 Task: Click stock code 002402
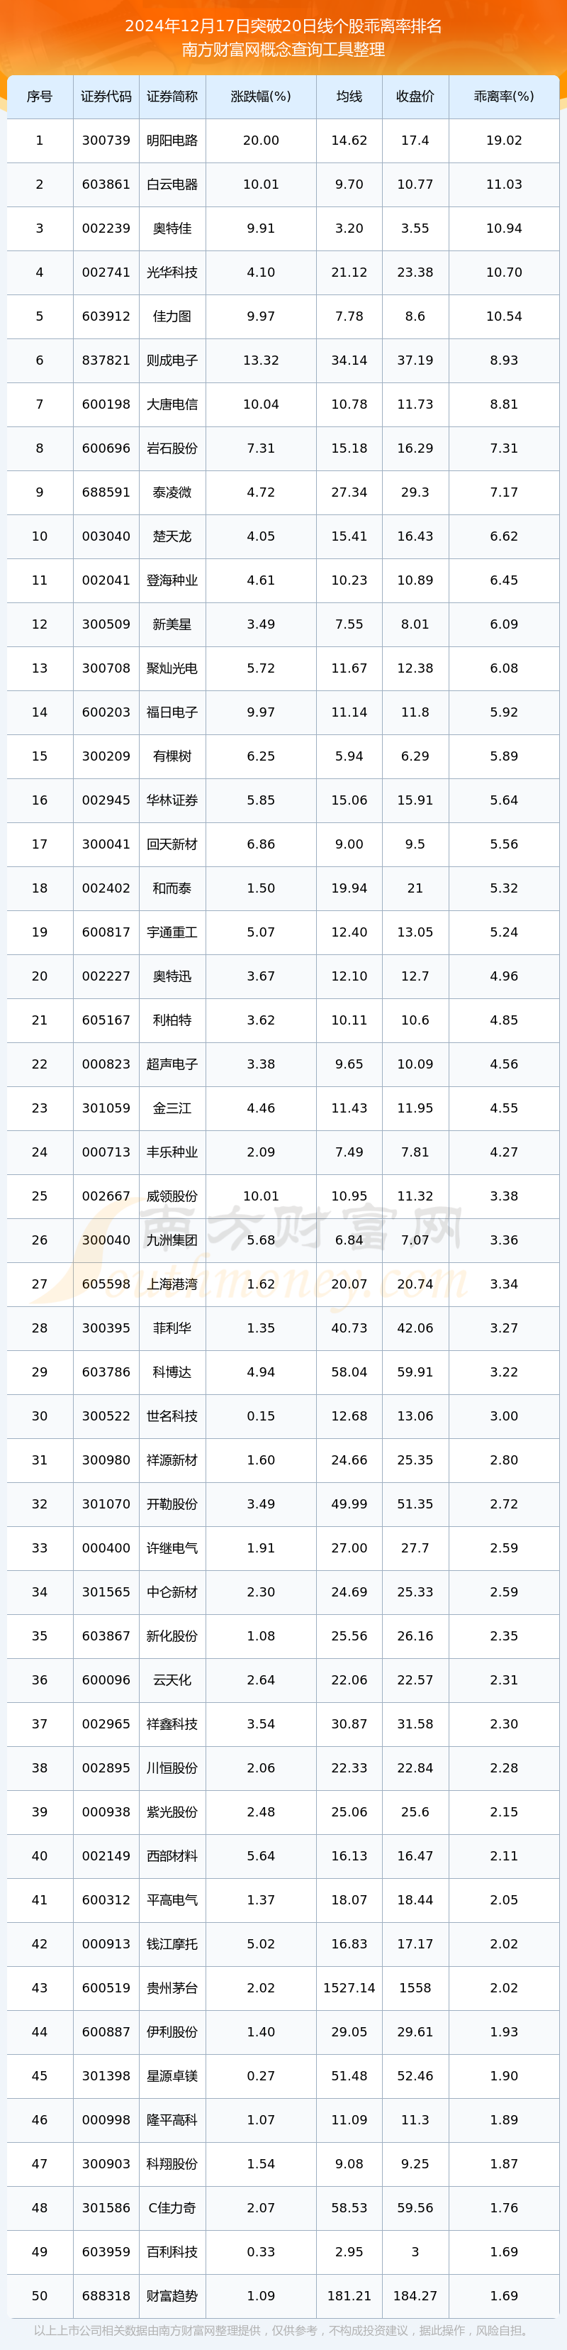tap(106, 888)
